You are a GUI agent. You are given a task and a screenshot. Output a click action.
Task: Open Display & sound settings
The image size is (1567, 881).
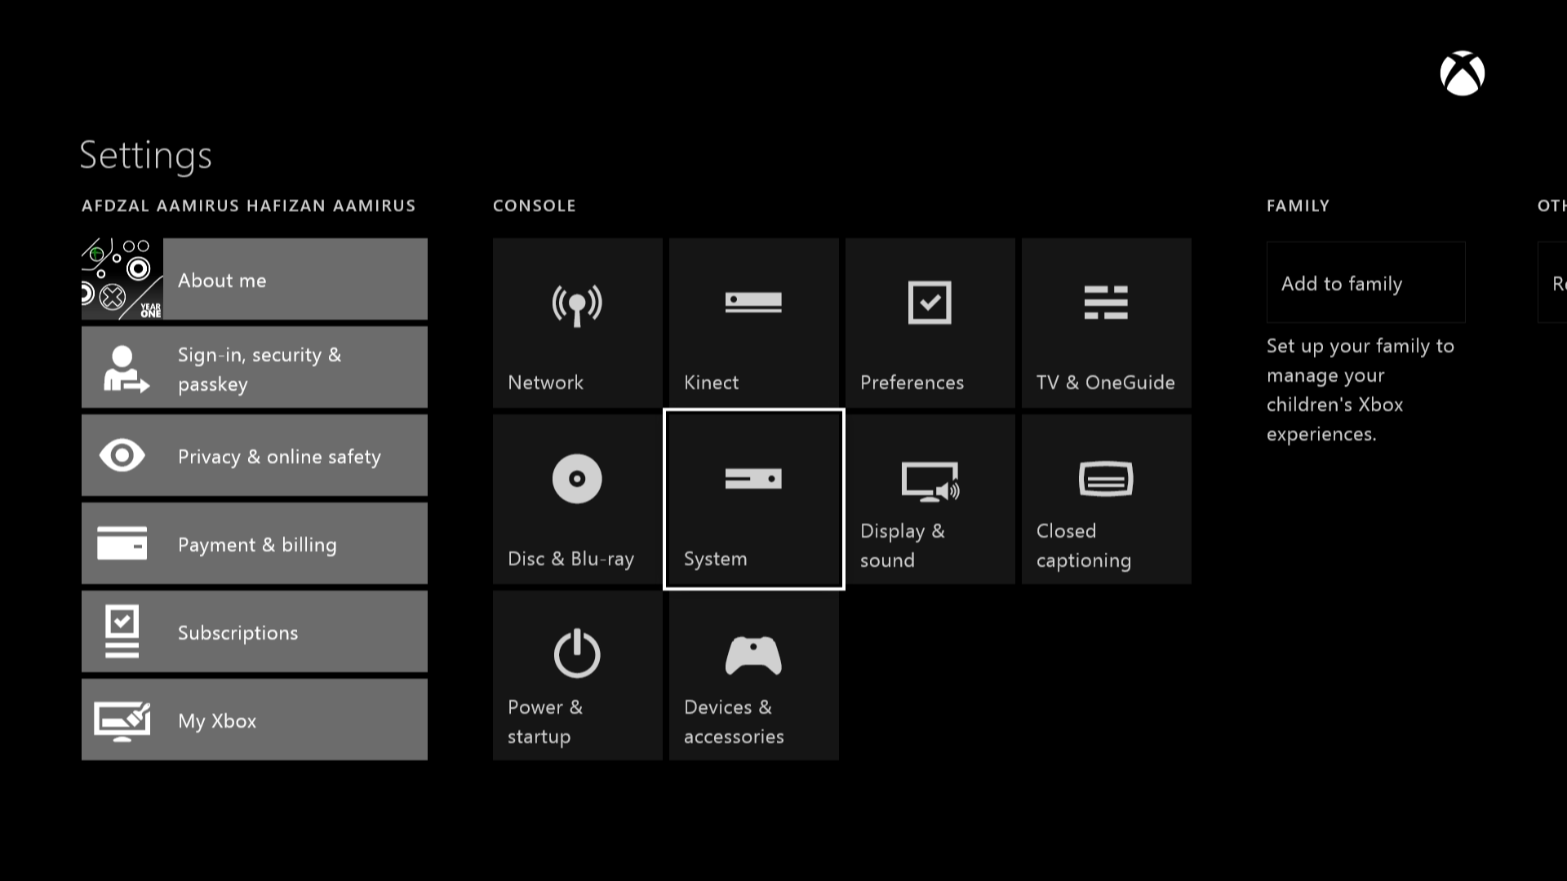point(930,499)
